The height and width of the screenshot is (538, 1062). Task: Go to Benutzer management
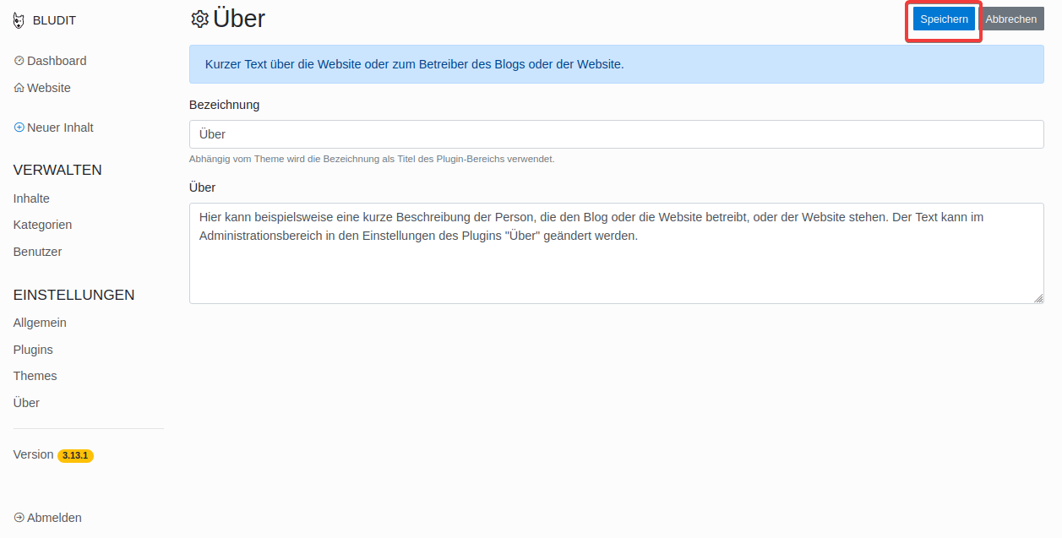(37, 252)
